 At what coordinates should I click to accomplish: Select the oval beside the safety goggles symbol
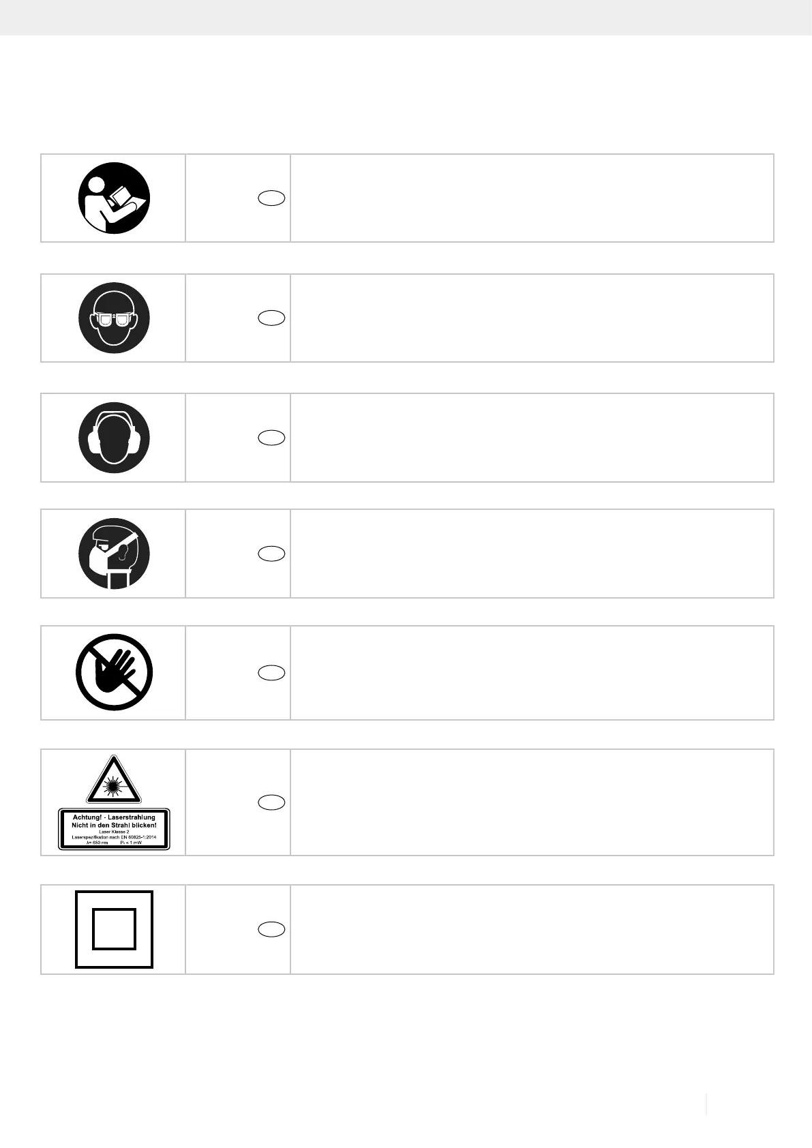pyautogui.click(x=271, y=318)
